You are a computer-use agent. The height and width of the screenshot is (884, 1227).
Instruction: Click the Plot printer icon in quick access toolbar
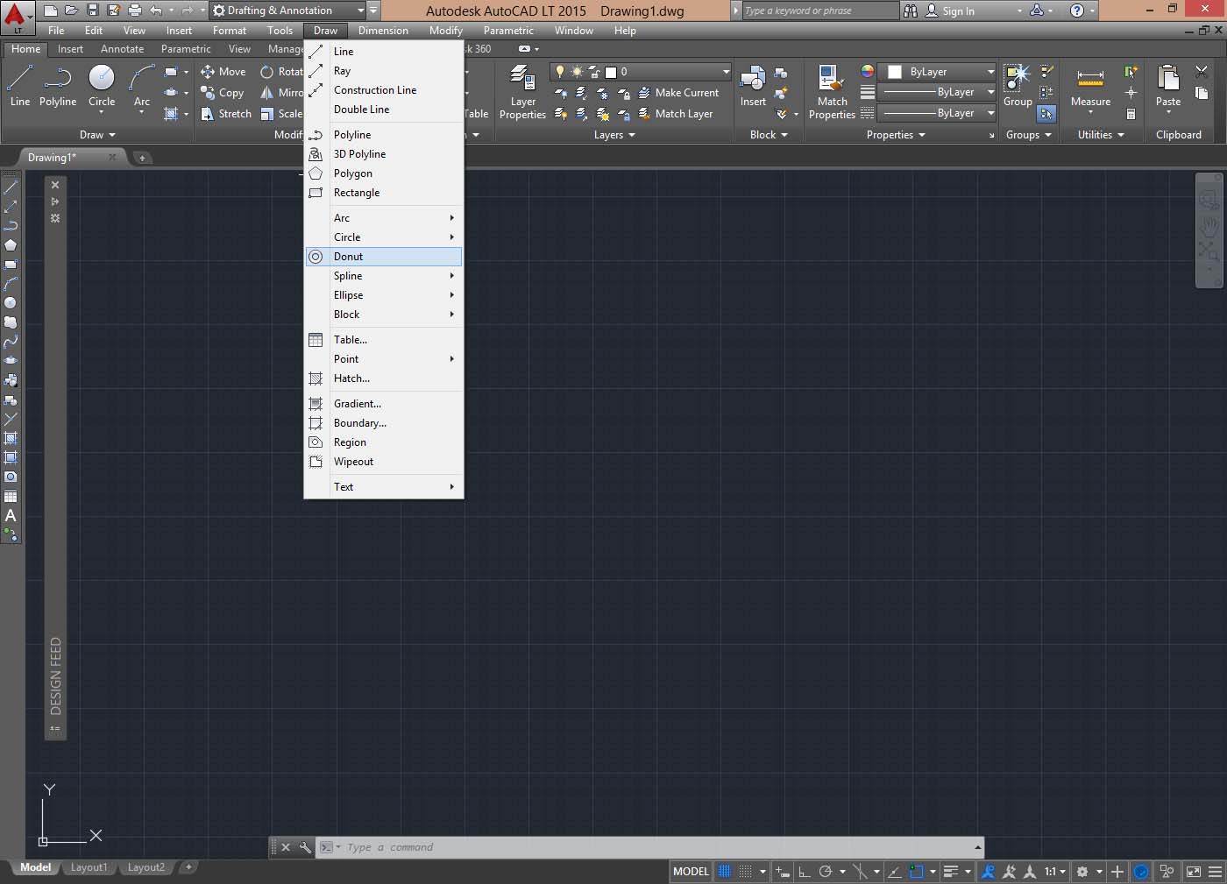[135, 11]
